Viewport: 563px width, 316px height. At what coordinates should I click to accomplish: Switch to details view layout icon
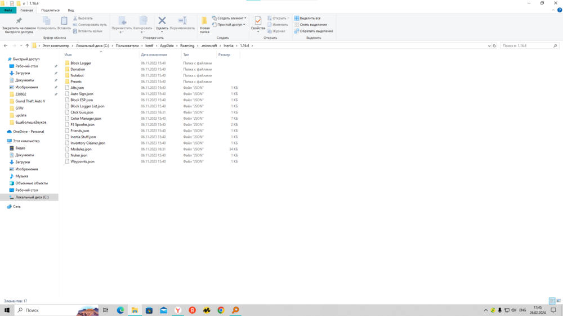[552, 301]
